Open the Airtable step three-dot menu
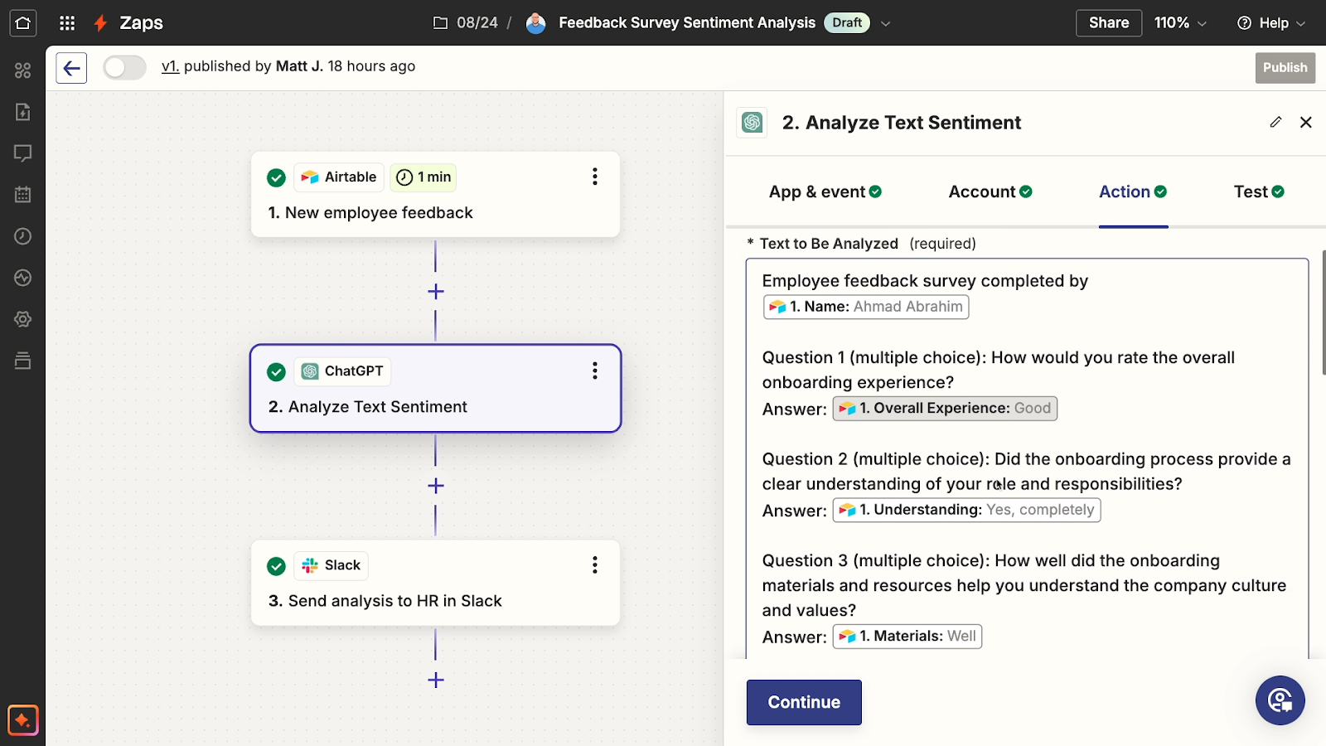Viewport: 1326px width, 746px height. 594,177
